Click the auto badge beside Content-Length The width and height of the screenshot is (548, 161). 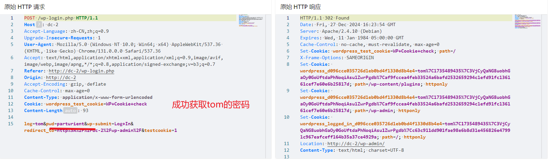coord(70,110)
